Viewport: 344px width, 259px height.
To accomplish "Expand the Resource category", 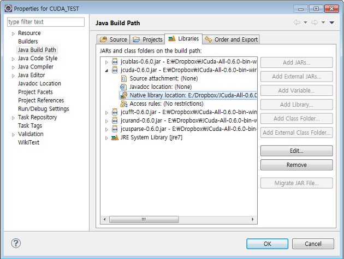I will [13, 33].
